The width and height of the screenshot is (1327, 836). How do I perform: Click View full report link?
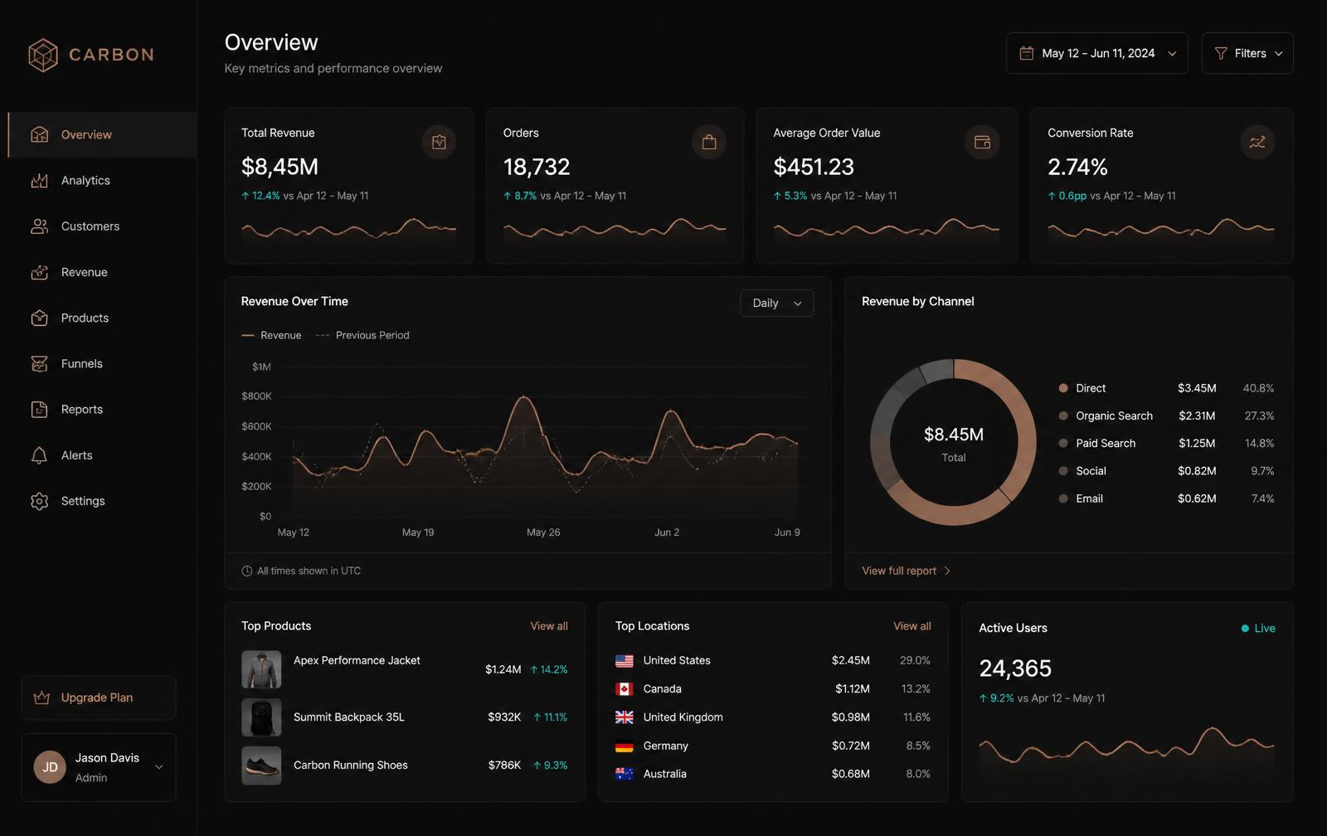pyautogui.click(x=906, y=571)
